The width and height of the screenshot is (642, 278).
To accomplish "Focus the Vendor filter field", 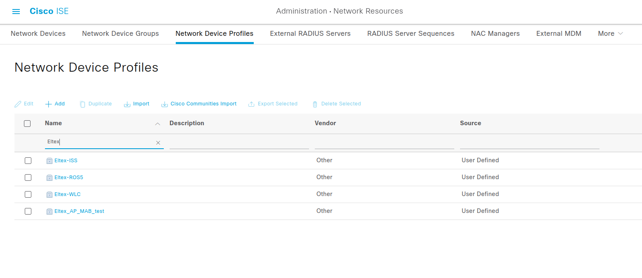I will (x=384, y=143).
